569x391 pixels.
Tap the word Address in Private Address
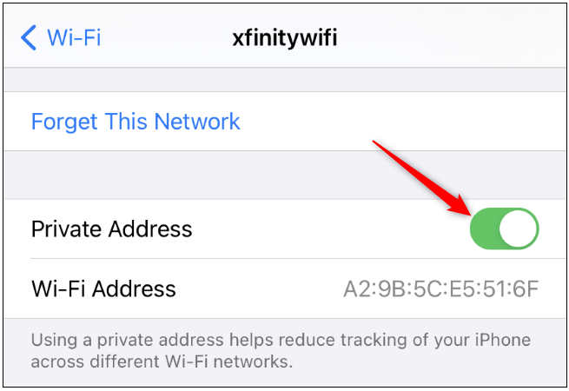click(150, 229)
